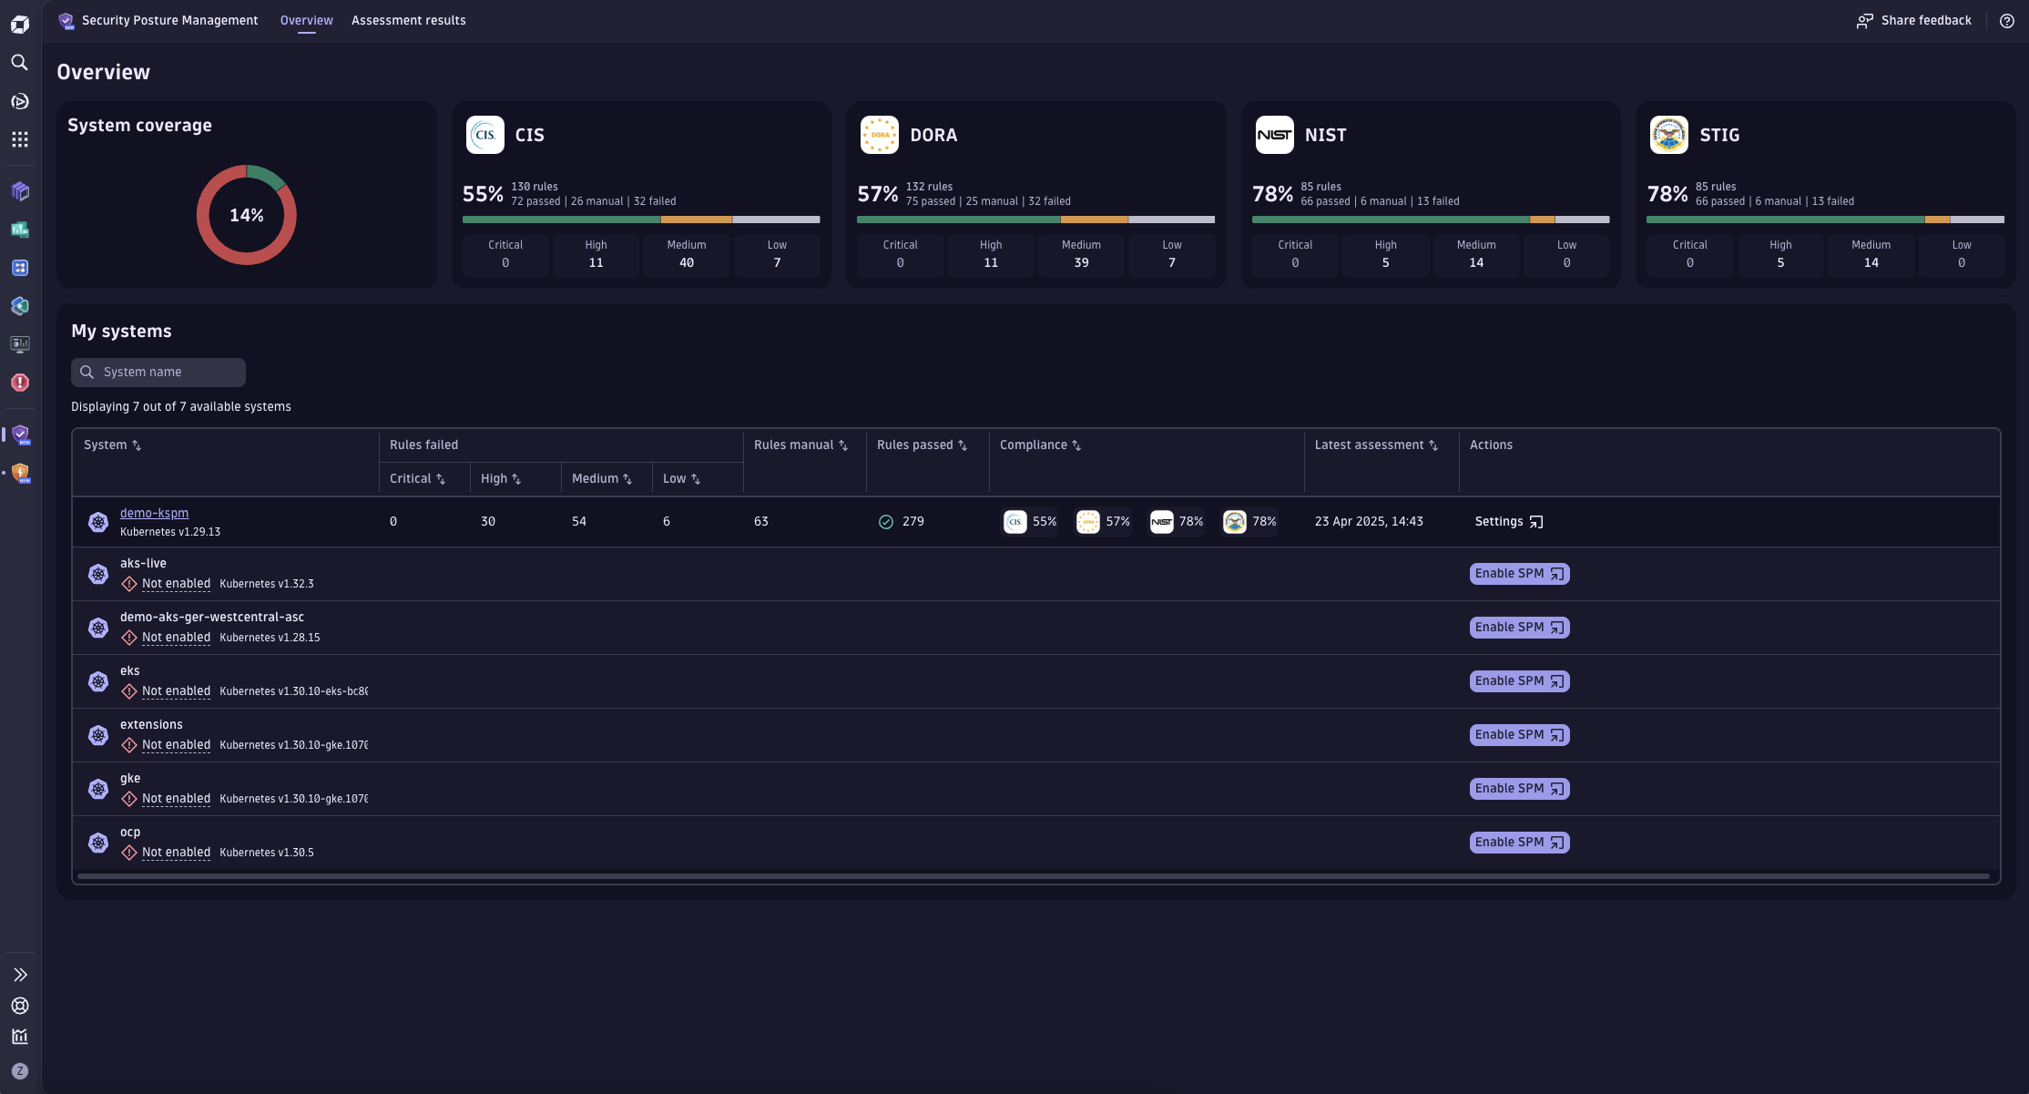The image size is (2029, 1094).
Task: Open the purple cubes app in sidebar
Action: click(x=20, y=191)
